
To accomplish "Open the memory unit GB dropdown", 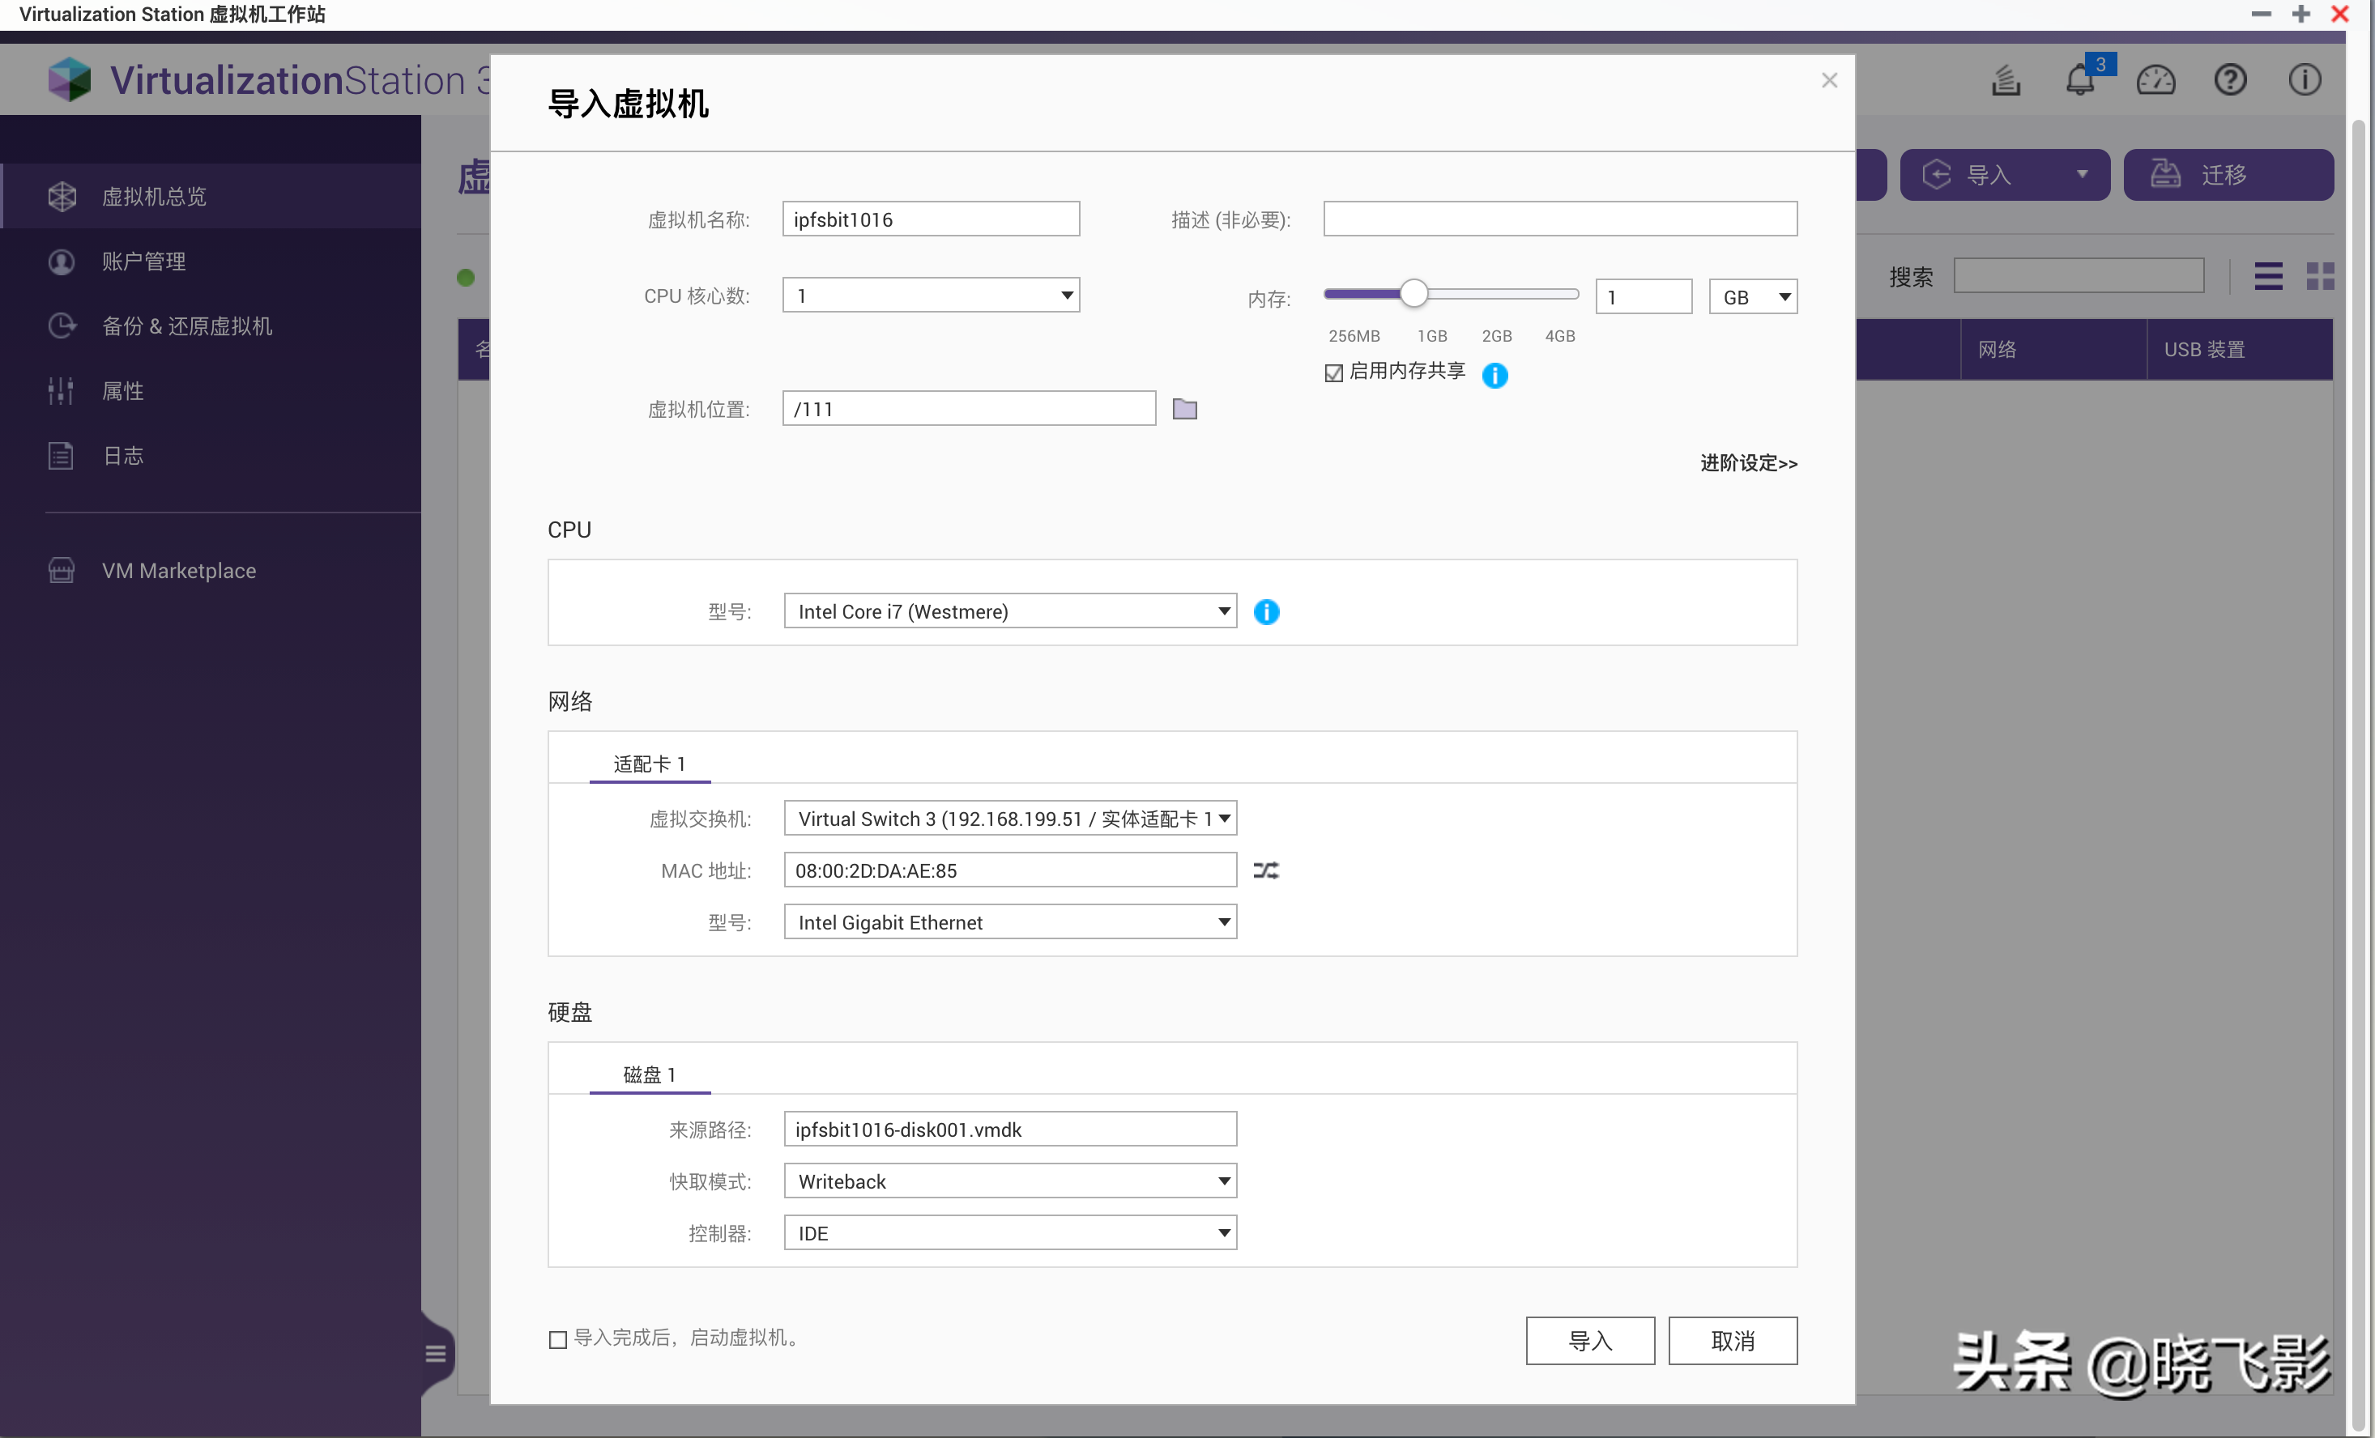I will click(x=1752, y=296).
